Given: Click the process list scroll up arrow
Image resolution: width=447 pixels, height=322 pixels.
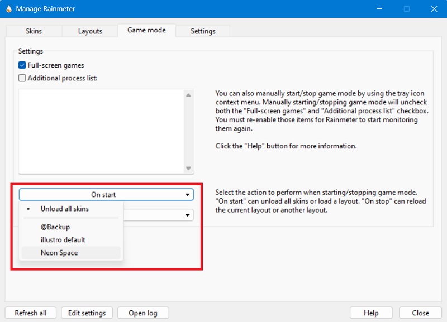Looking at the screenshot, I should [x=188, y=94].
